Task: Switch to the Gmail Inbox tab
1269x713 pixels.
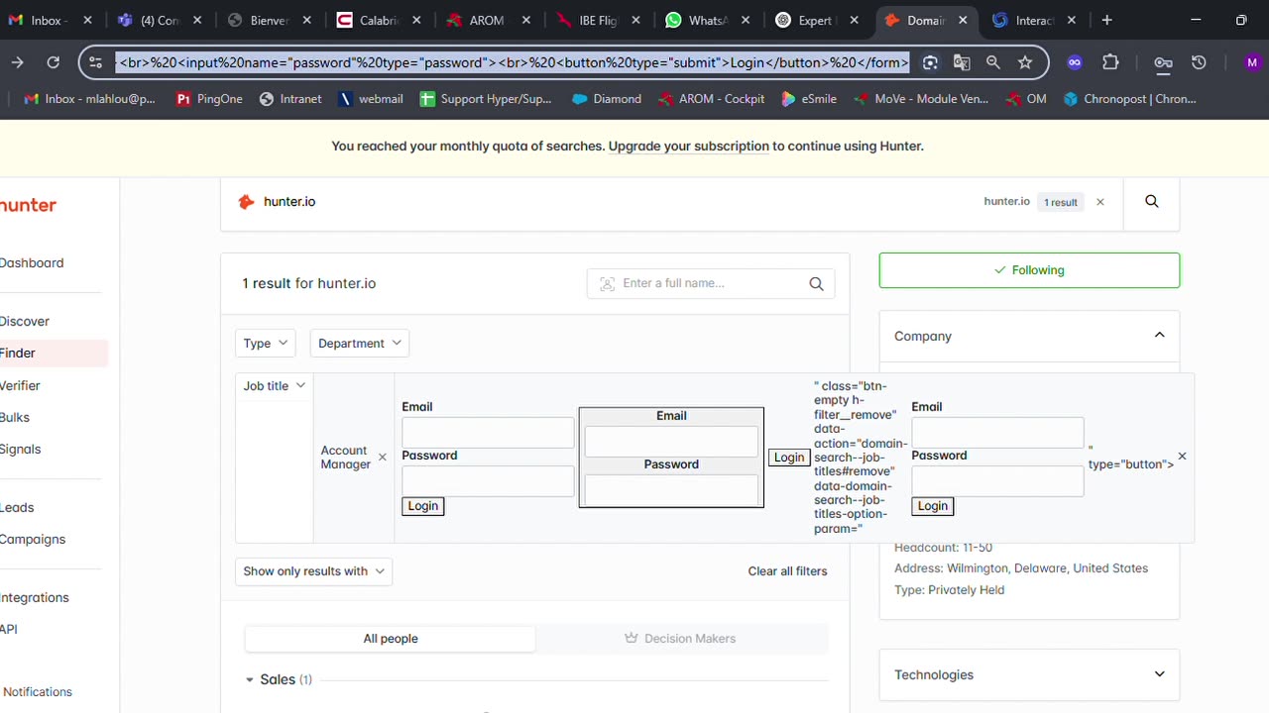Action: point(50,20)
